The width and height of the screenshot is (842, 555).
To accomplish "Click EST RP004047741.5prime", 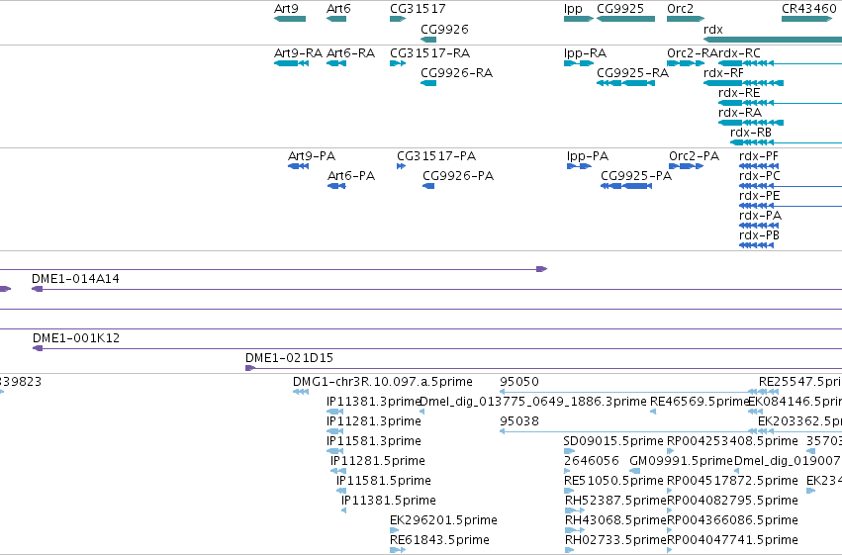I will click(x=670, y=550).
